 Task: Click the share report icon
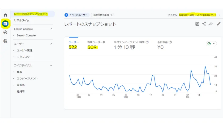(204, 24)
